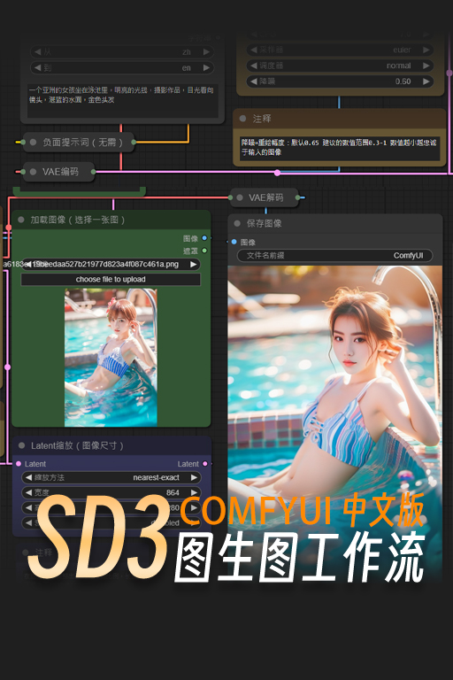Collapse the Latent缩放 node using its title dot

coord(21,446)
